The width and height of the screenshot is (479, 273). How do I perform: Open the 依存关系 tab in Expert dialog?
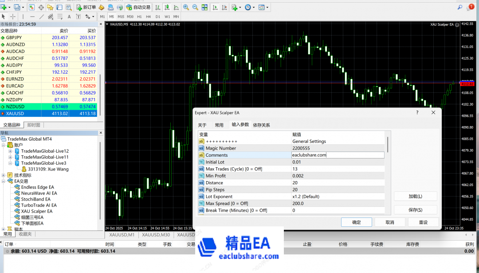261,125
